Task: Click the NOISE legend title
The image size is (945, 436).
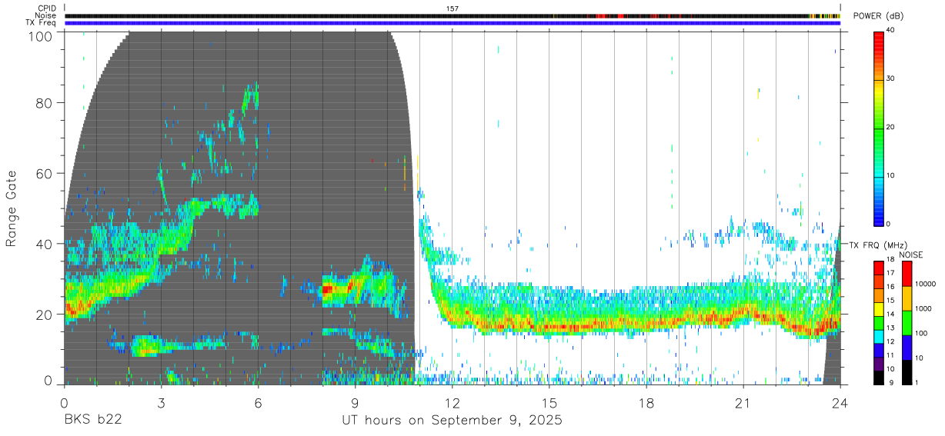Action: 911,255
